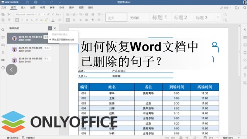Image resolution: width=247 pixels, height=139 pixels.
Task: Click the Justify alignment icon
Action: pyautogui.click(x=86, y=20)
